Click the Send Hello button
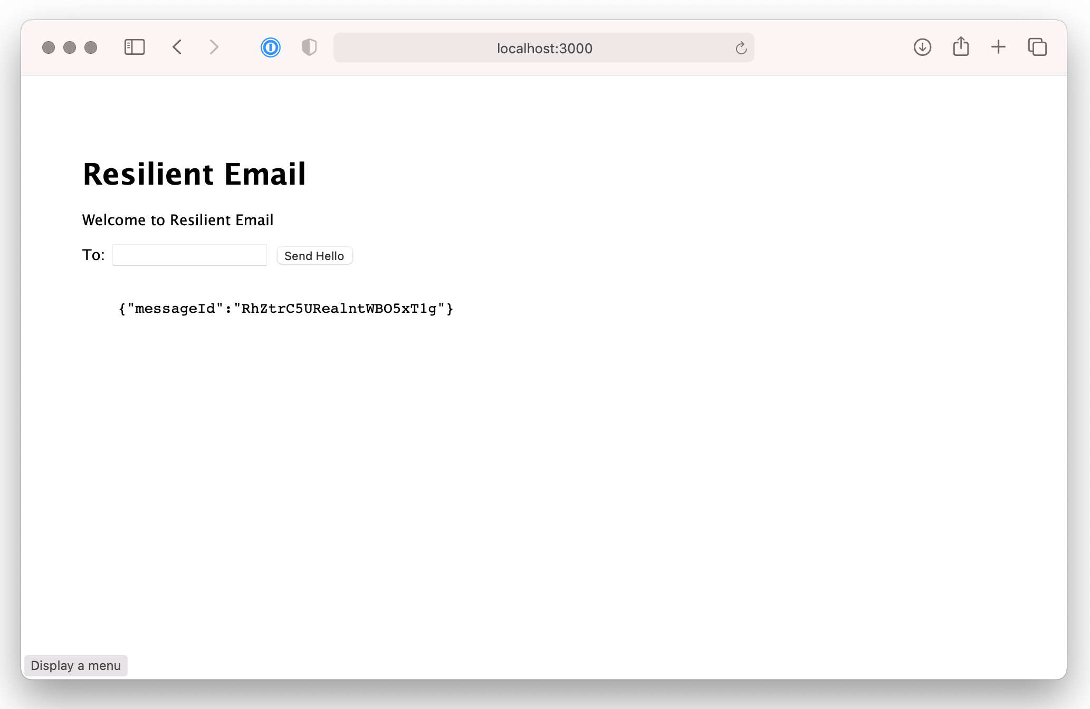The image size is (1090, 709). tap(314, 255)
